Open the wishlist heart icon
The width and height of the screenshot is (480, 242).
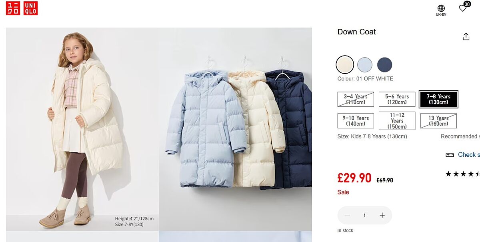coord(463,8)
